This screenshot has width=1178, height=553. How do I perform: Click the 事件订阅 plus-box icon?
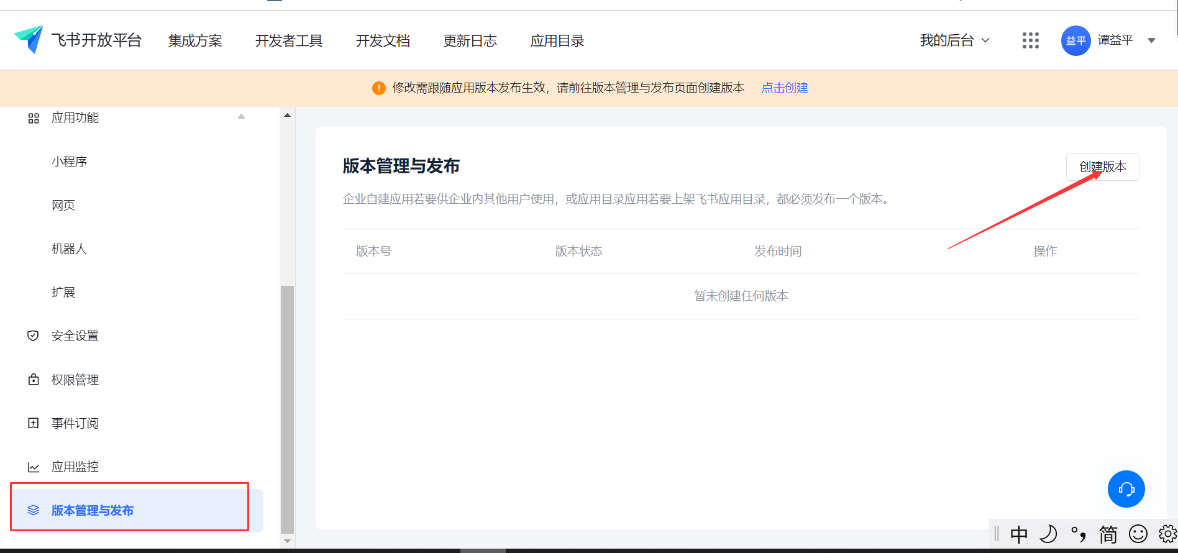[34, 423]
